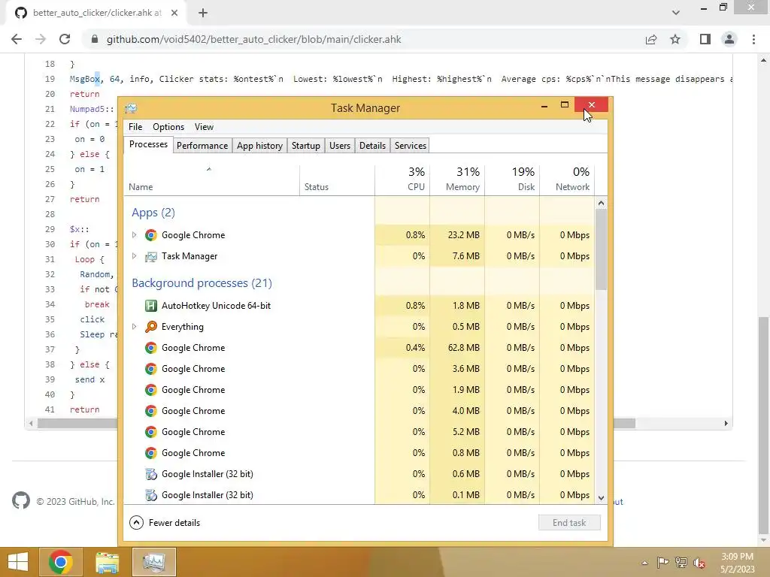Click Chrome process icon using 4.0 MB

150,411
